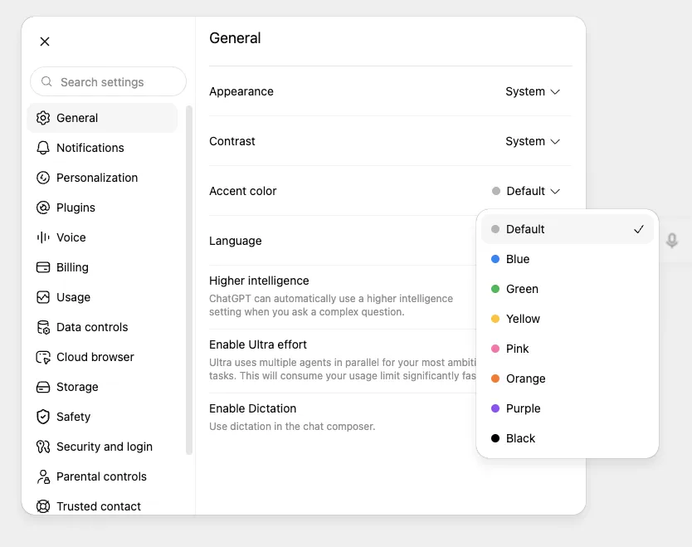Choose the Yellow accent color option
This screenshot has width=692, height=547.
tap(567, 319)
